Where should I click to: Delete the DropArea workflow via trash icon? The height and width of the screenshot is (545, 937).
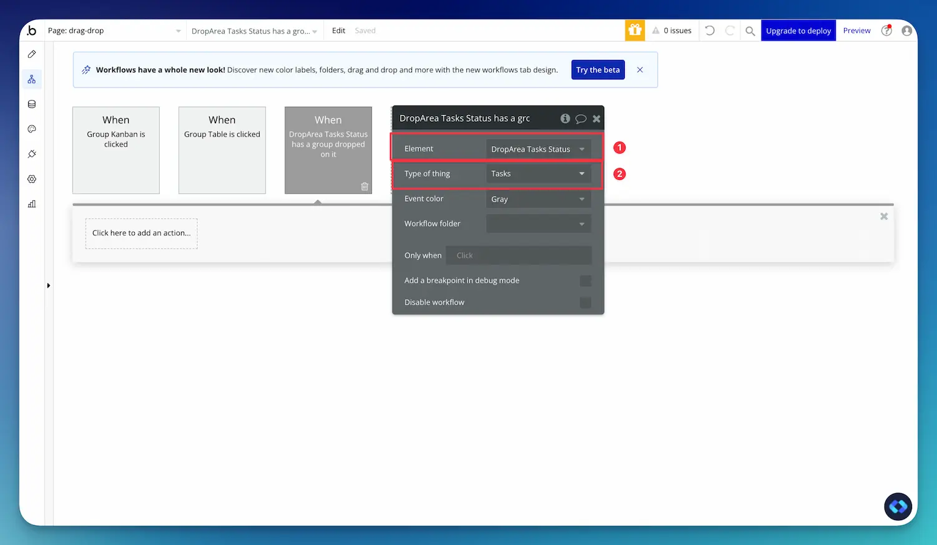click(x=365, y=186)
